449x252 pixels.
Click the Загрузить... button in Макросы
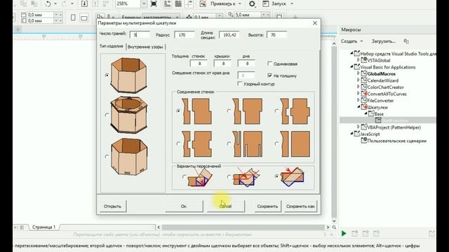pyautogui.click(x=384, y=41)
